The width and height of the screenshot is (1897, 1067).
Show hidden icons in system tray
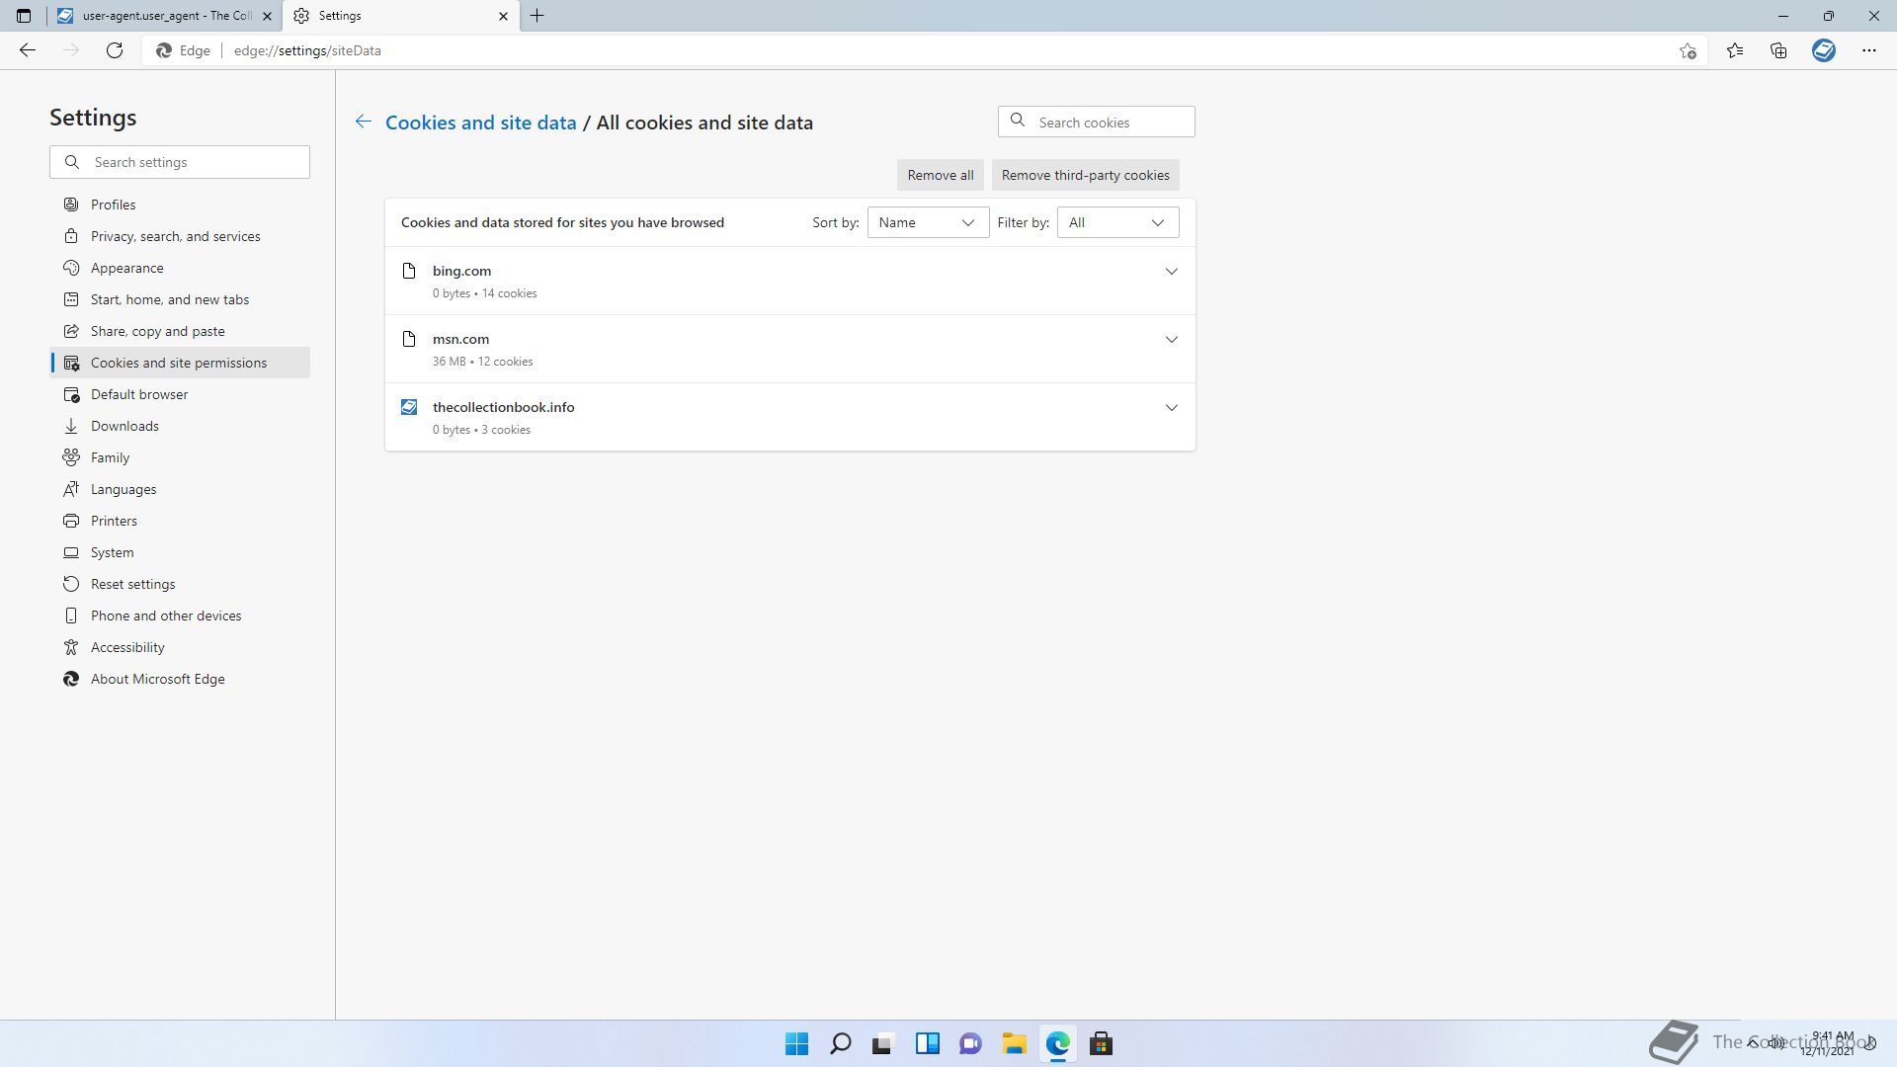(x=1753, y=1042)
